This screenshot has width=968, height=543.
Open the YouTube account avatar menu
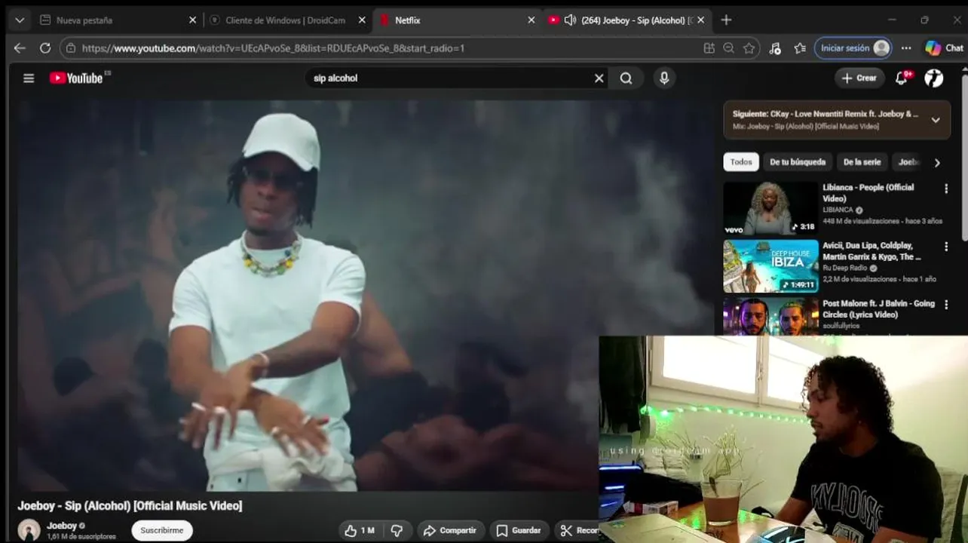pyautogui.click(x=933, y=78)
